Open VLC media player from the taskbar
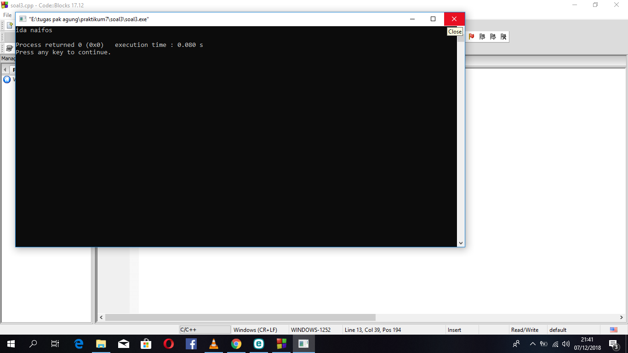This screenshot has width=628, height=353. point(214,344)
